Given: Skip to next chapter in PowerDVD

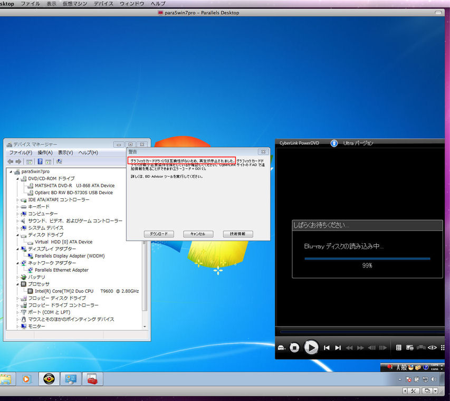Looking at the screenshot, I should pyautogui.click(x=338, y=348).
